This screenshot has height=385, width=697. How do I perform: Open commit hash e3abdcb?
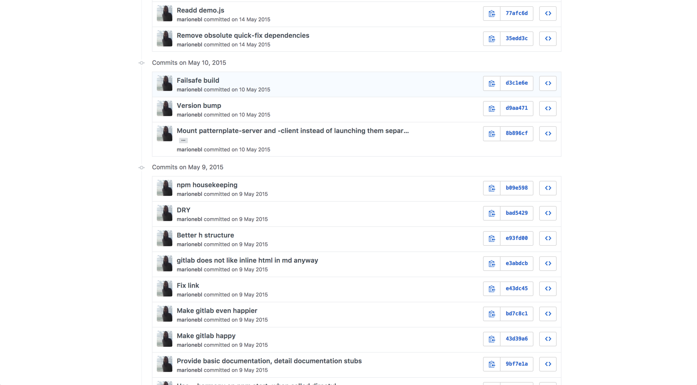pyautogui.click(x=516, y=263)
